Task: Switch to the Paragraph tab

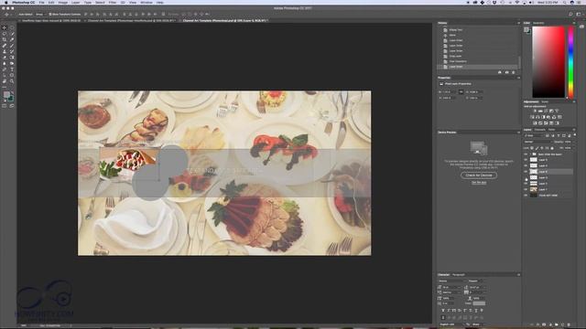Action: (458, 274)
